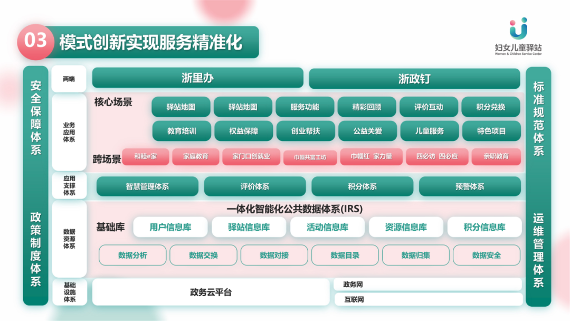This screenshot has width=570, height=321.
Task: Open the 预警体系 bar
Action: point(470,186)
